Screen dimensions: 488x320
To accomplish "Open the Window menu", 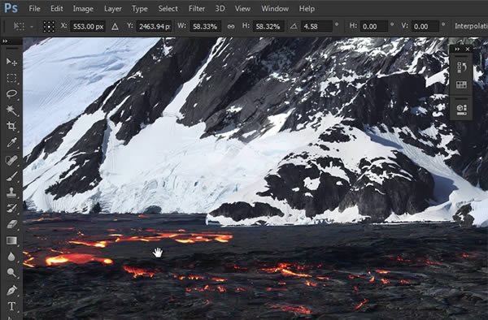I will (x=275, y=9).
